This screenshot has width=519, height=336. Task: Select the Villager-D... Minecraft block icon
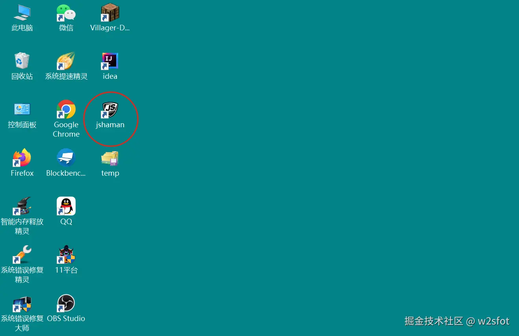pyautogui.click(x=110, y=13)
